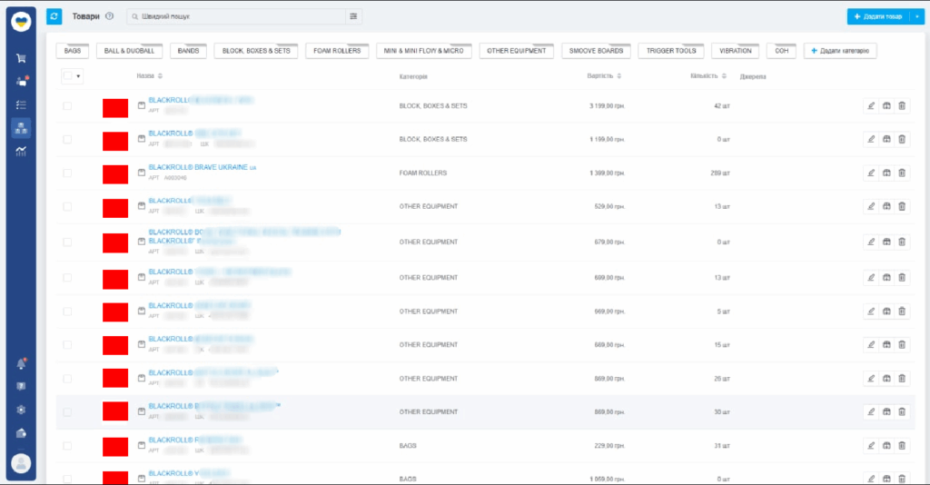Image resolution: width=930 pixels, height=485 pixels.
Task: Open the shopping cart section in sidebar
Action: [21, 58]
